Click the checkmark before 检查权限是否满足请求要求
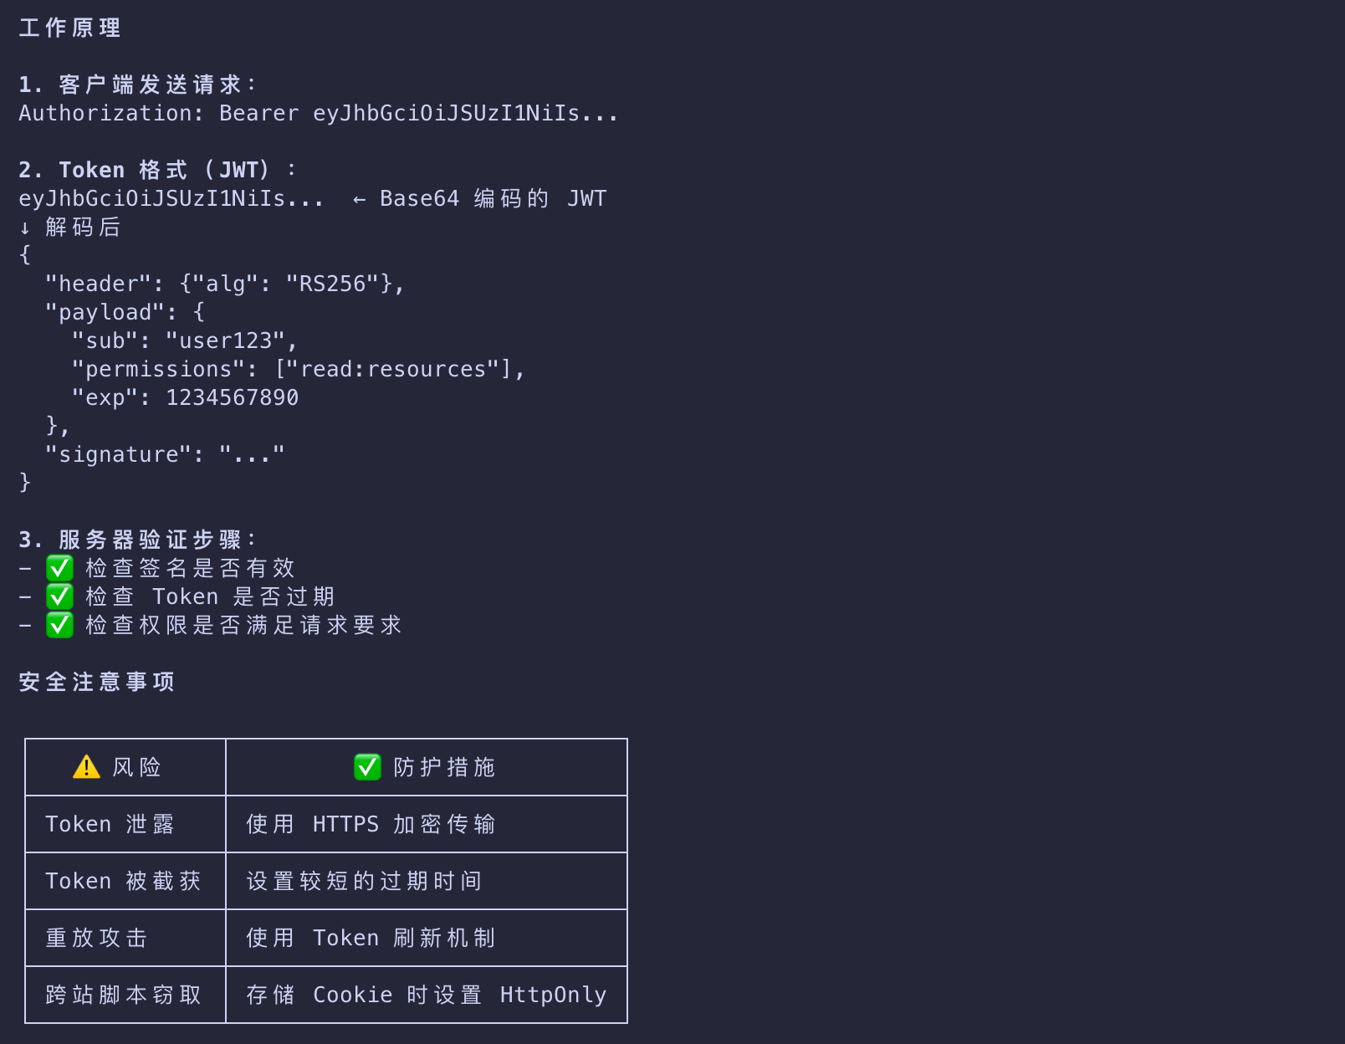 59,626
